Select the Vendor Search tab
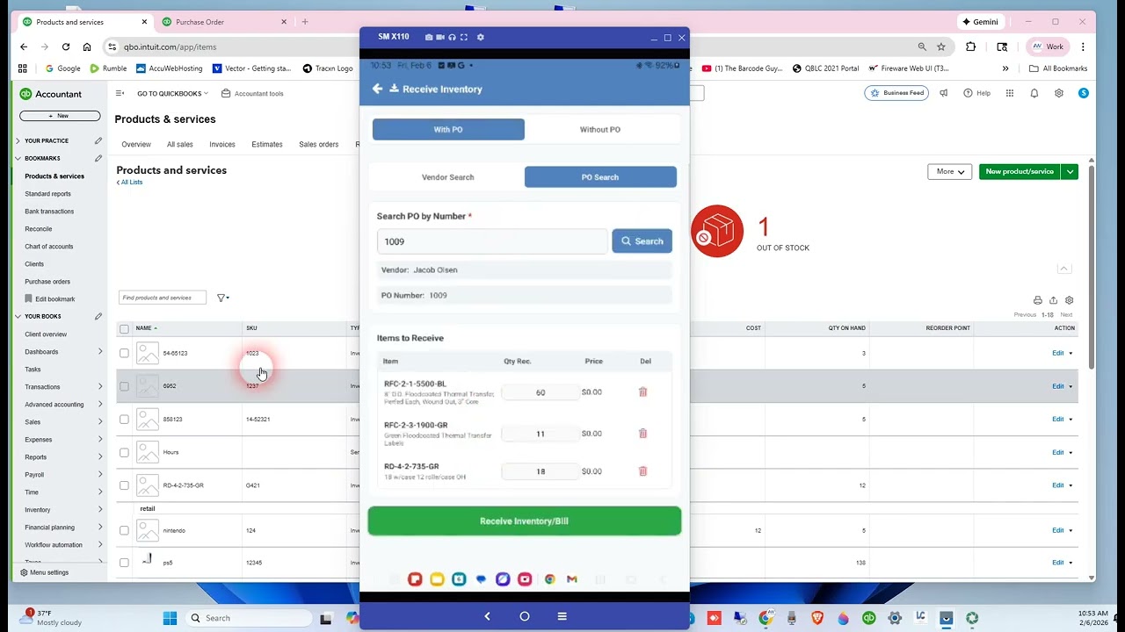1125x632 pixels. 448,177
